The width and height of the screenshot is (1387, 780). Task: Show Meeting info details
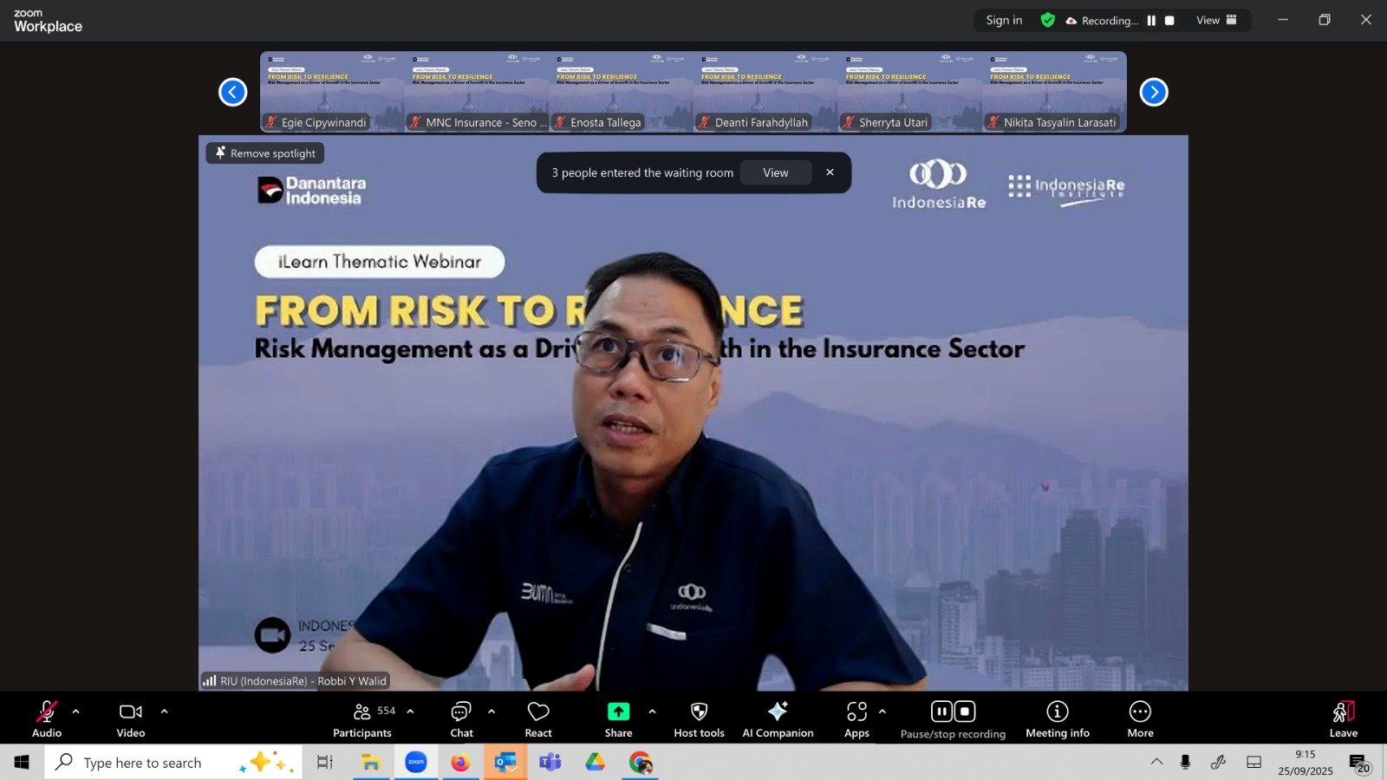pos(1057,718)
